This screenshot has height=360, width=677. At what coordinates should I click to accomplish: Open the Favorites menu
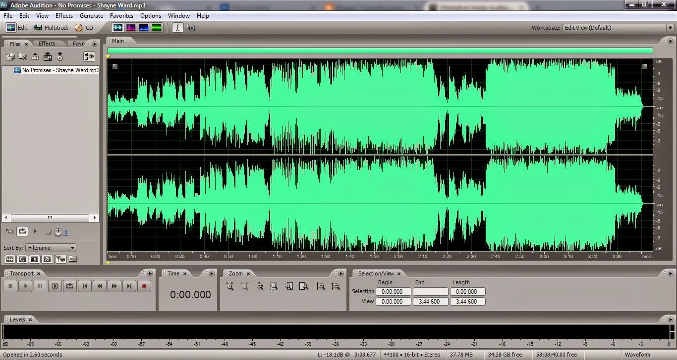tap(121, 16)
